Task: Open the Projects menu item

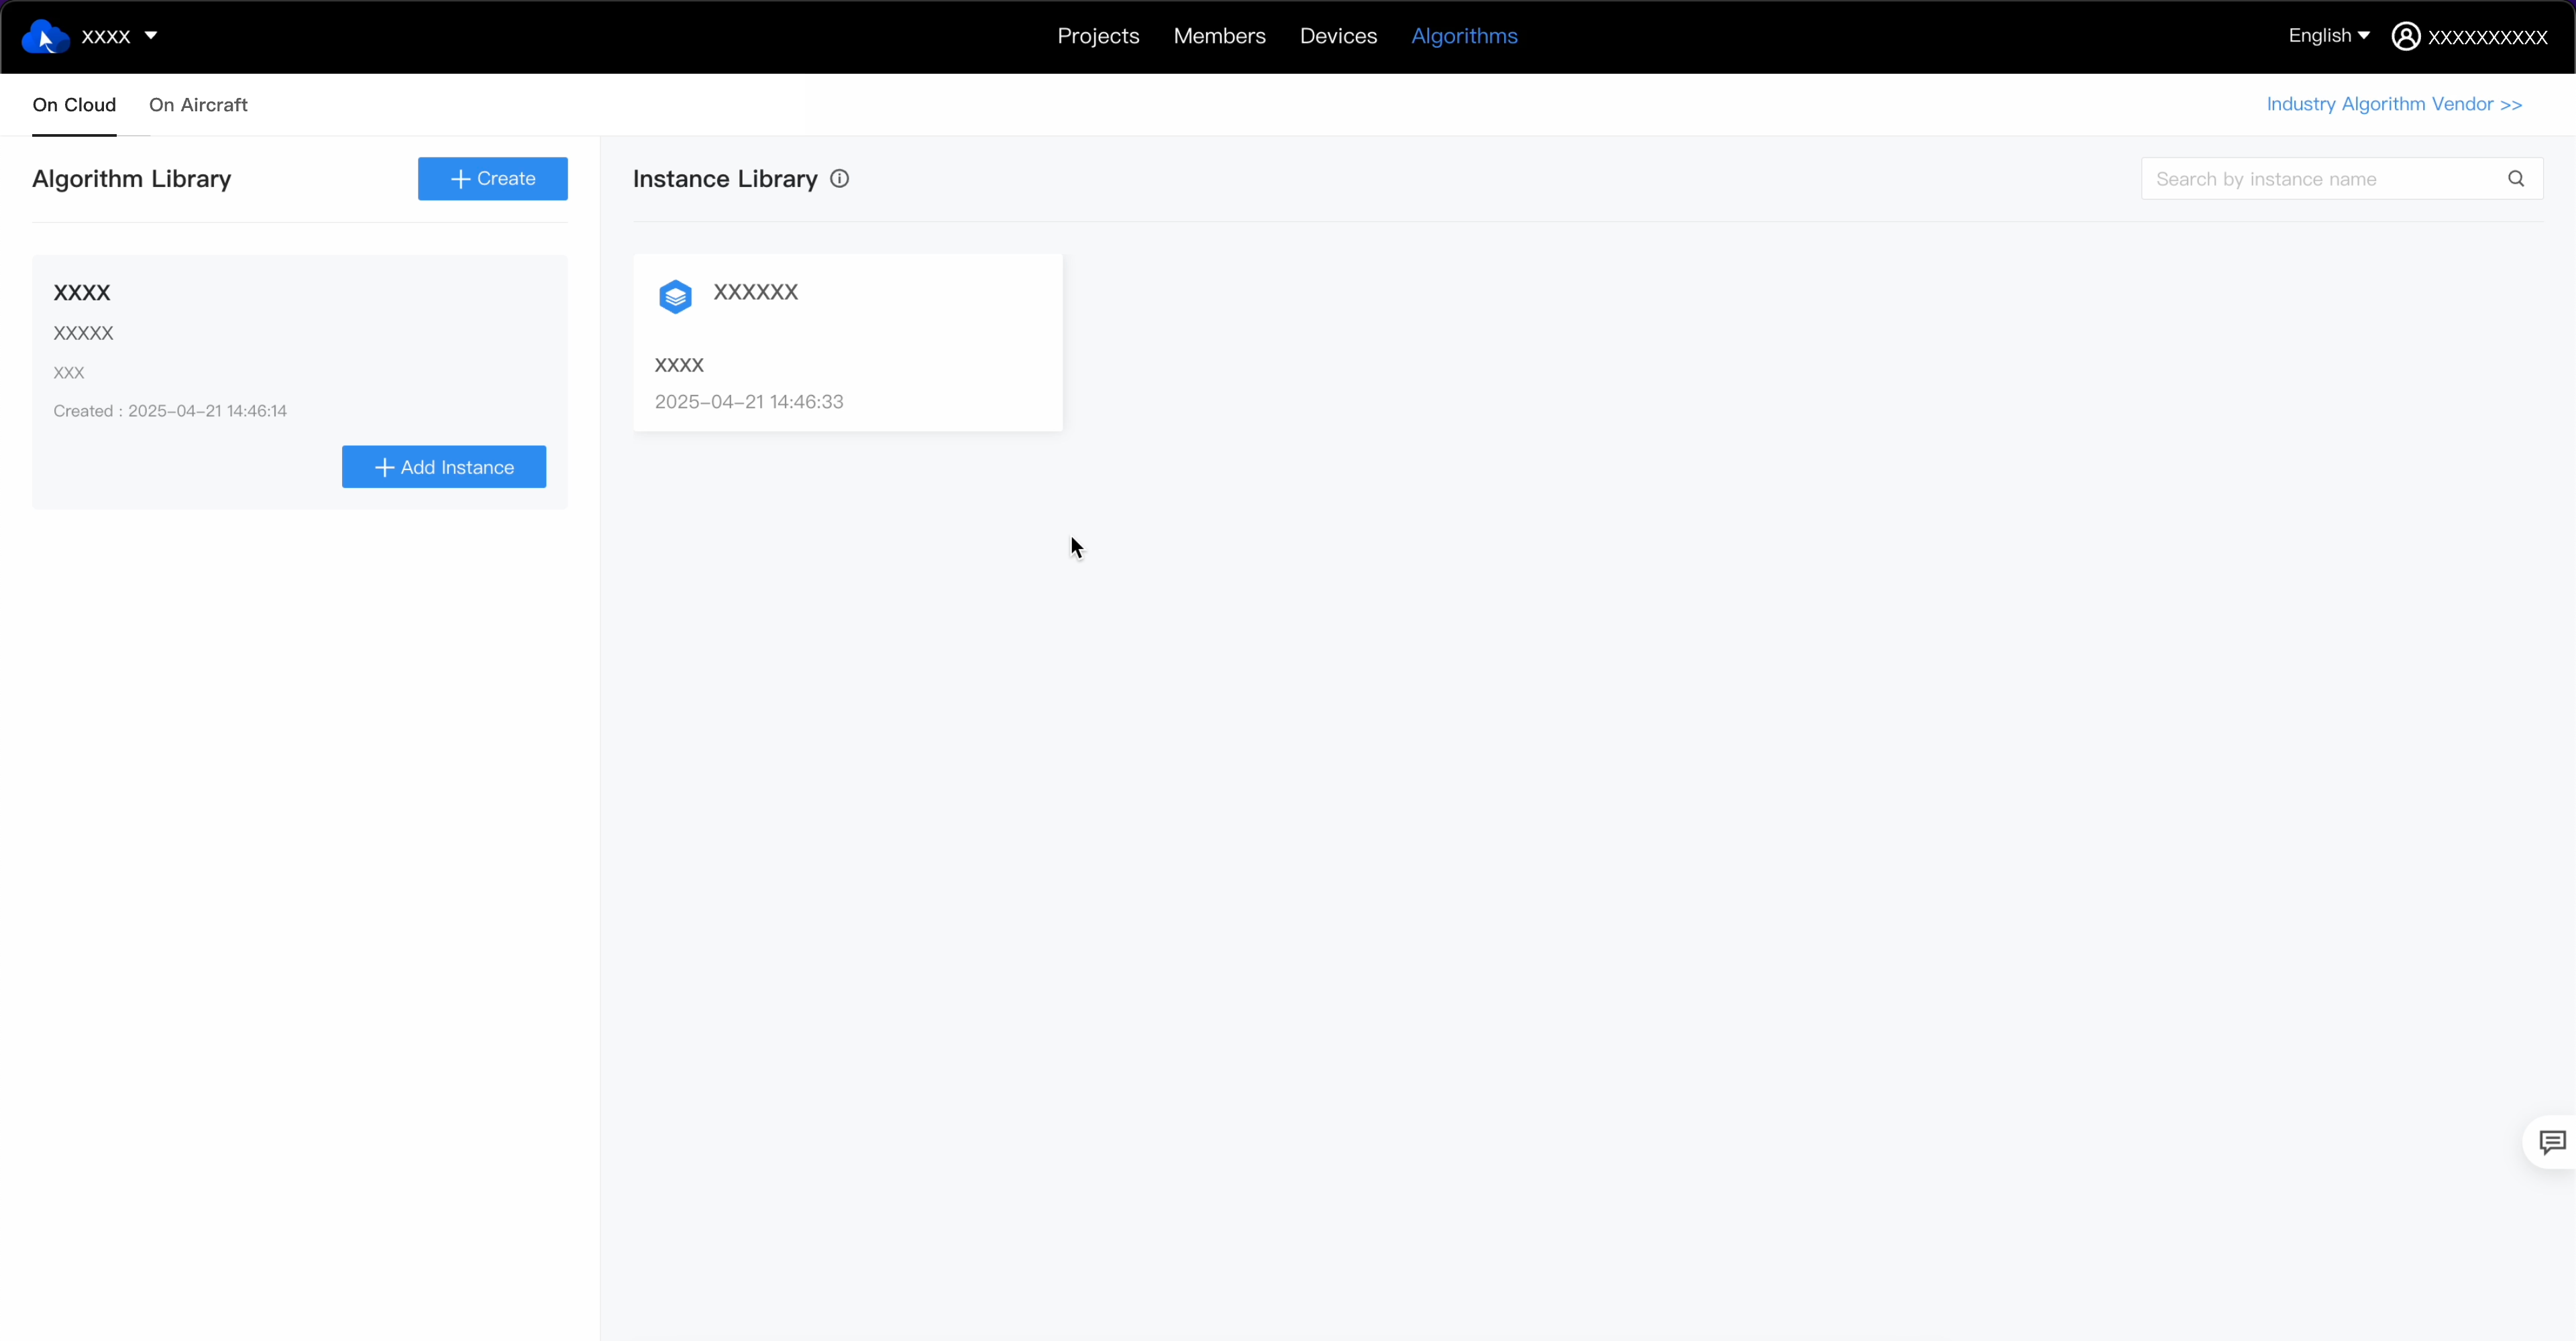Action: (1097, 36)
